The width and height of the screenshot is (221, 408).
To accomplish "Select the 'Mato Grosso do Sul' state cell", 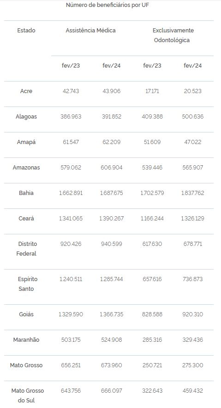I will (x=27, y=395).
